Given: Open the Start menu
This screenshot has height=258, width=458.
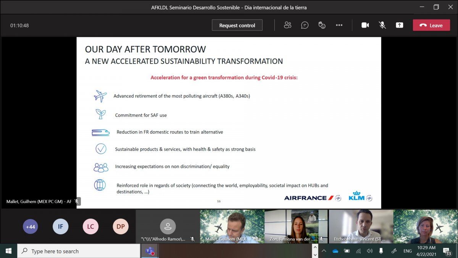Looking at the screenshot, I should (8, 251).
